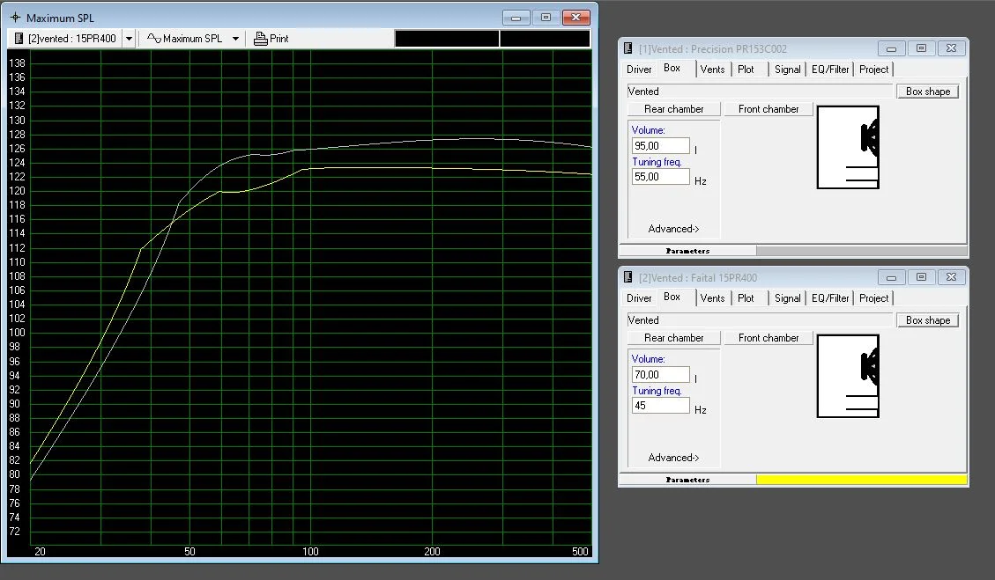
Task: Expand Advanced-> in Precision PR153C002 window
Action: pos(673,229)
